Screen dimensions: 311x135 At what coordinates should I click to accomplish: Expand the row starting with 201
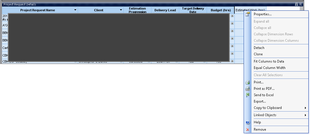click(x=232, y=16)
